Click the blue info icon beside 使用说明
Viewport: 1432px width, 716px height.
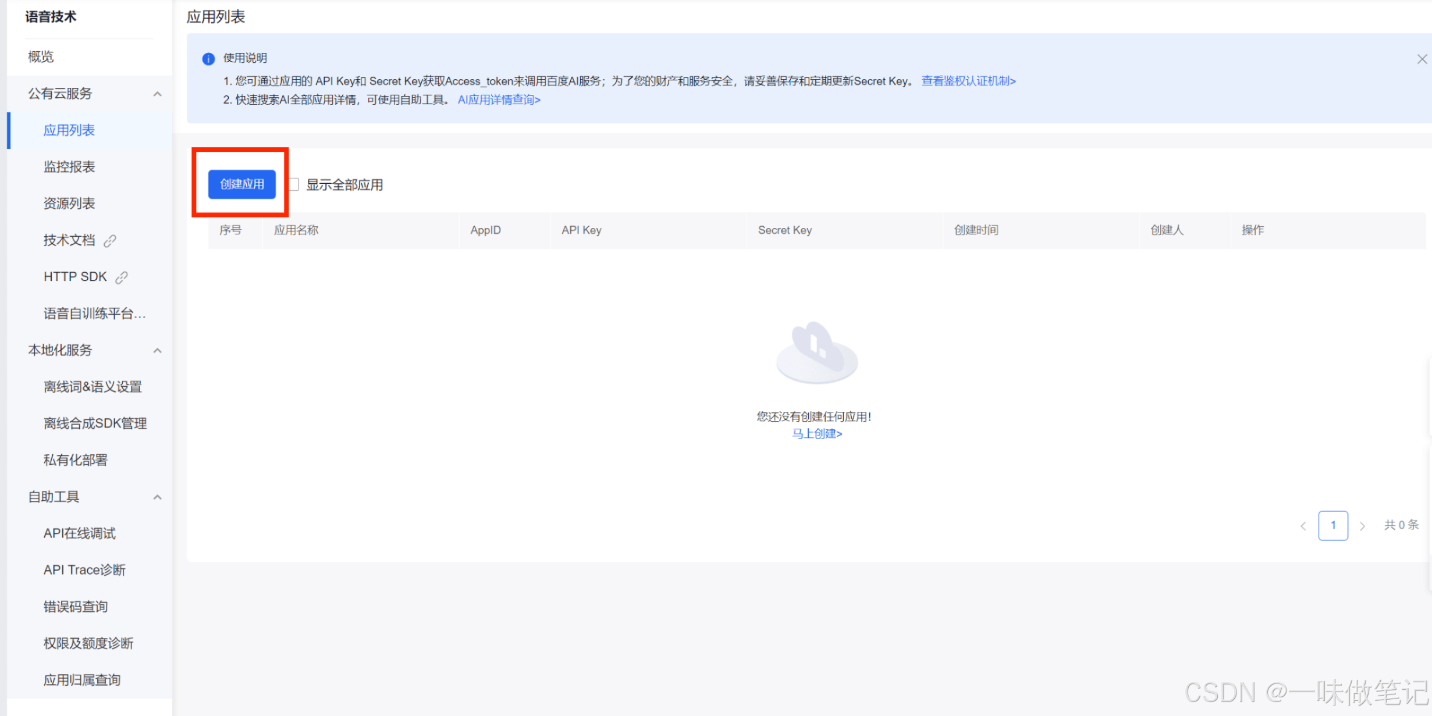(x=208, y=59)
